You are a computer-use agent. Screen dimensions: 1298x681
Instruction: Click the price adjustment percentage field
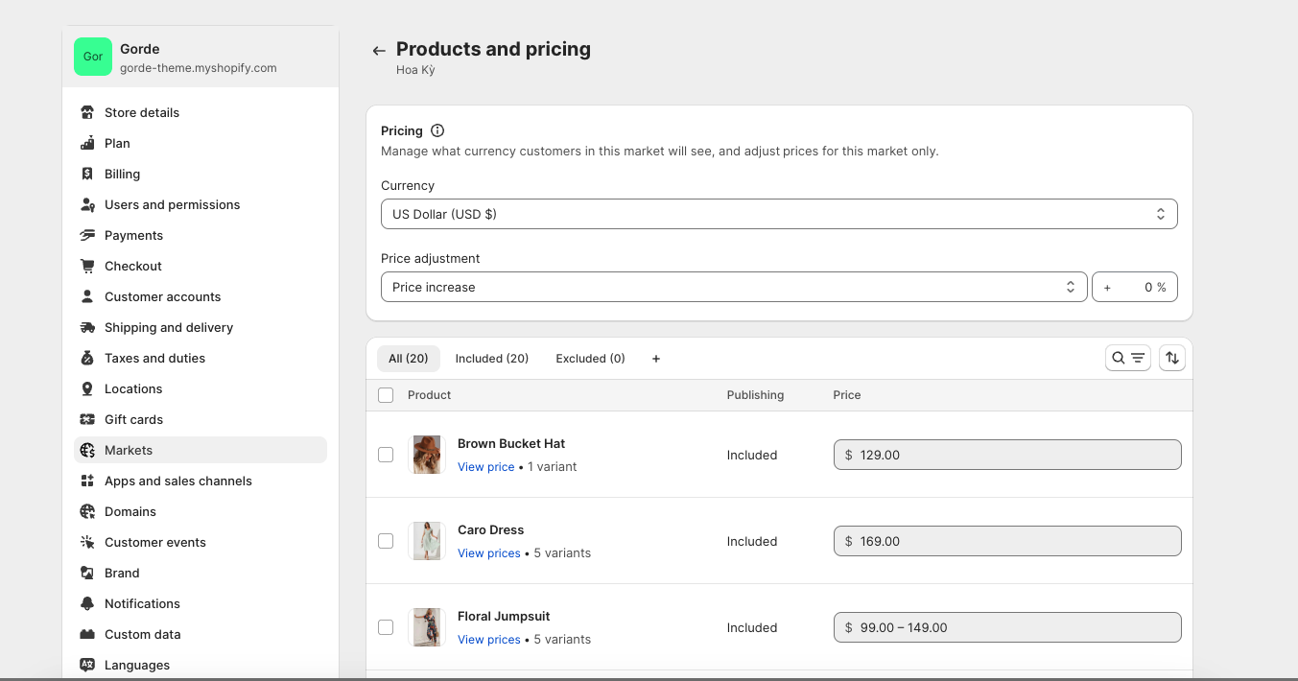[1134, 287]
